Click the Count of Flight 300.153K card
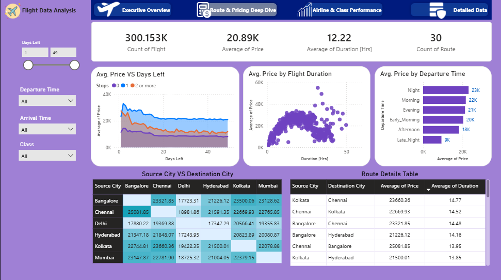The width and height of the screenshot is (501, 280). 147,42
